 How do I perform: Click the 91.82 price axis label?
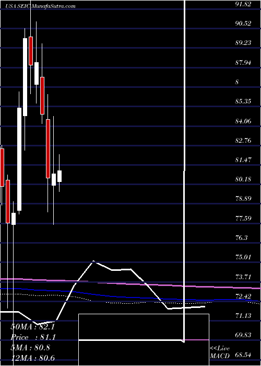[244, 4]
